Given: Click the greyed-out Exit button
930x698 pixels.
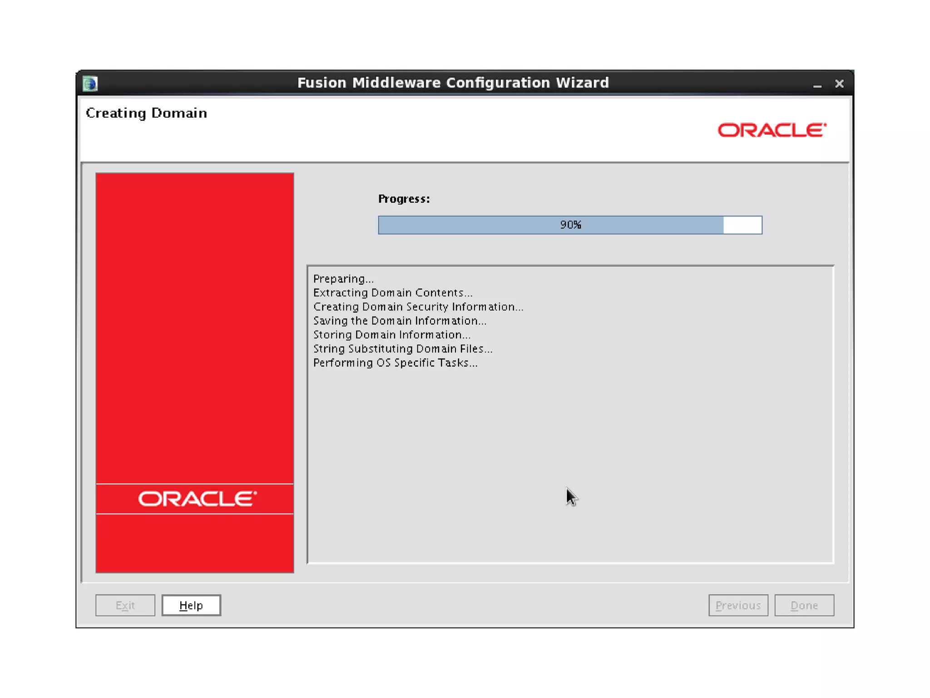Looking at the screenshot, I should tap(125, 605).
